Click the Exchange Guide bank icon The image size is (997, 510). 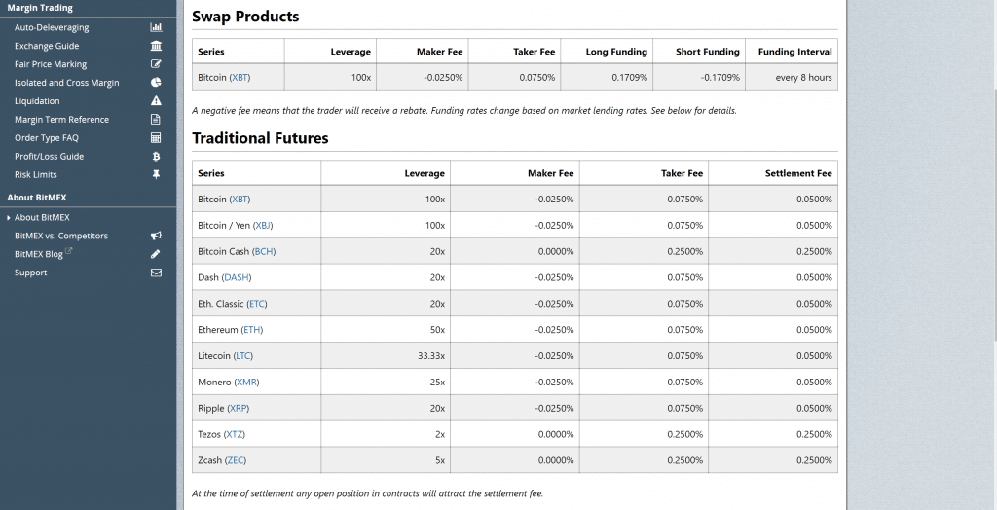coord(156,46)
